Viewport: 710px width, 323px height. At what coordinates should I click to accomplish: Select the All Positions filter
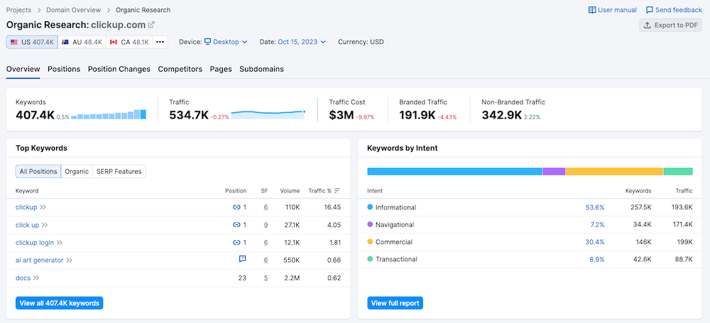(x=38, y=171)
